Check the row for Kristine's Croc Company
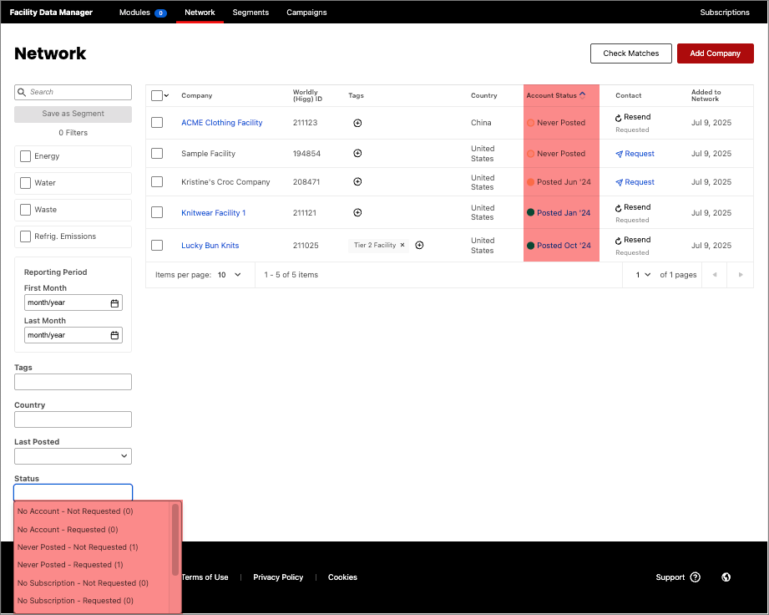 pyautogui.click(x=156, y=181)
